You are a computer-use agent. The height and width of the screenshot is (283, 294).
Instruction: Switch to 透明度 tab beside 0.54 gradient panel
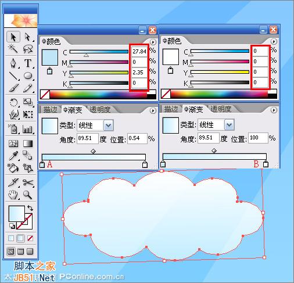[x=100, y=110]
